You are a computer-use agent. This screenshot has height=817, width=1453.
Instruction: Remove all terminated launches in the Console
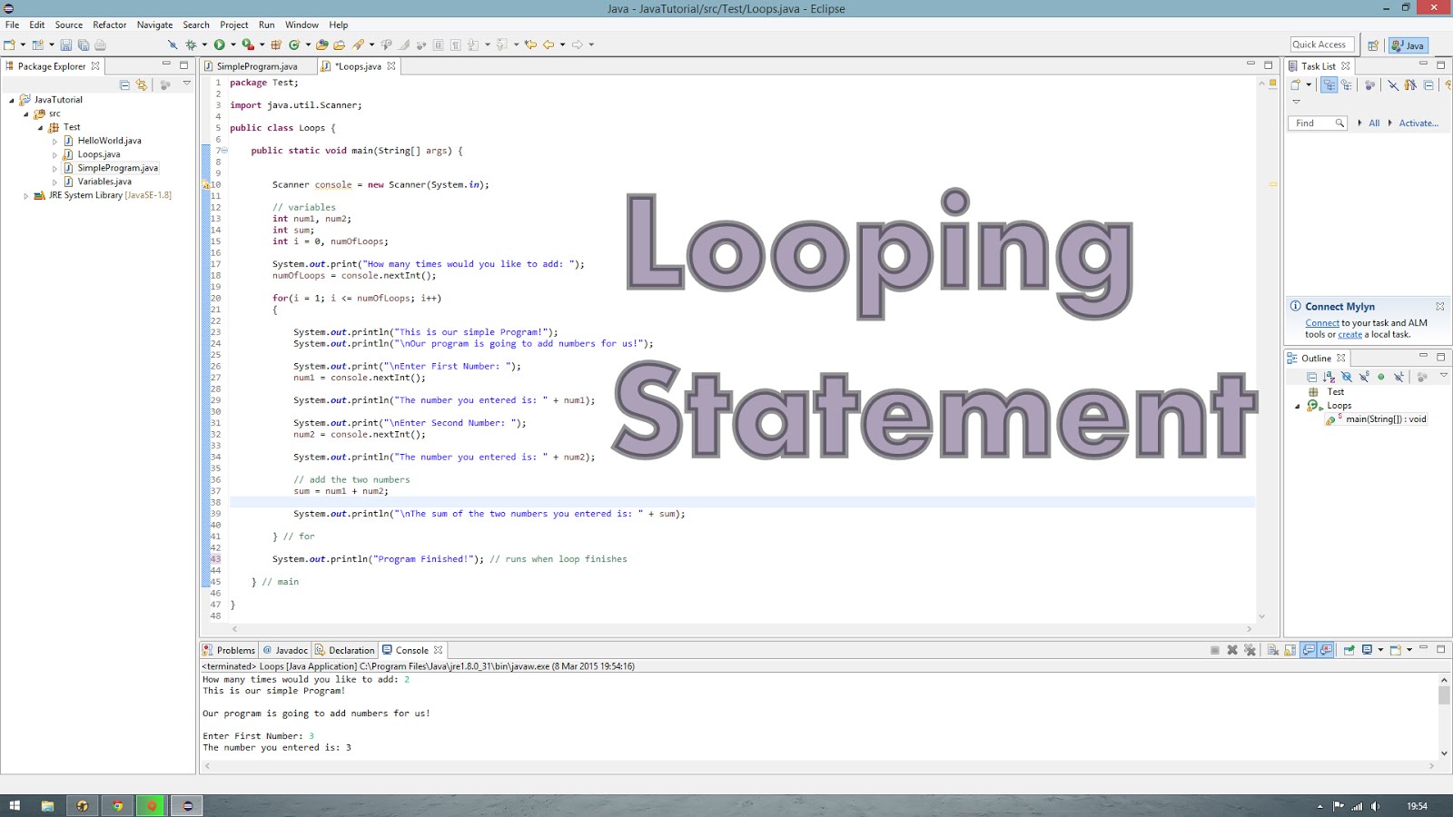tap(1250, 650)
